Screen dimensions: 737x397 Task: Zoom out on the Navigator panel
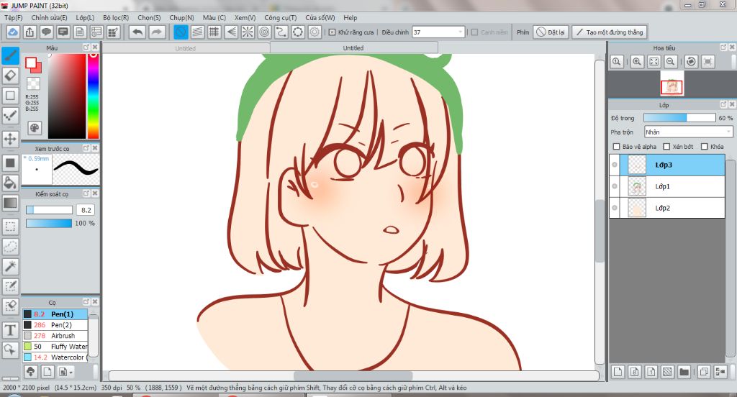(671, 62)
